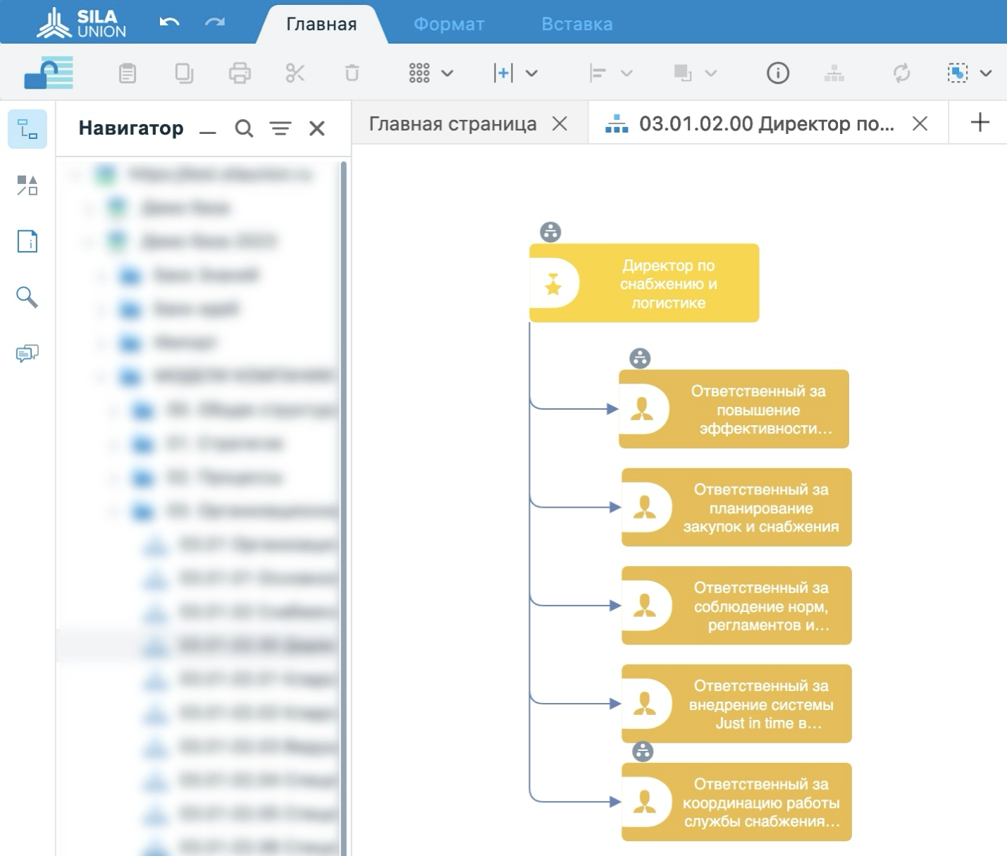
Task: Select the Директор по снабжению и логистике block
Action: (x=644, y=283)
